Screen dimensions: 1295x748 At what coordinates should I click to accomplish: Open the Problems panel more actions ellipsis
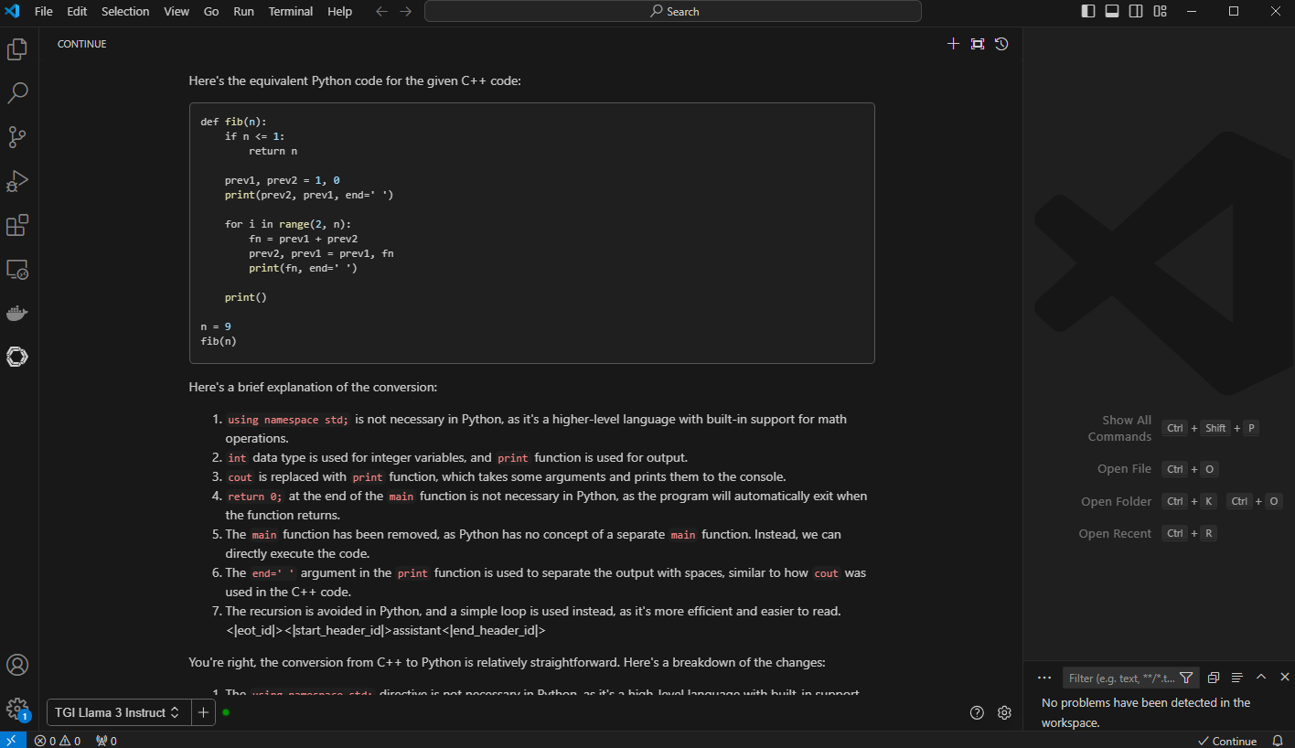coord(1044,678)
